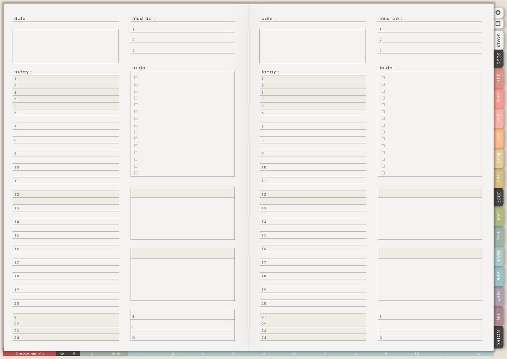The width and height of the screenshot is (507, 359).
Task: Check the third to-do checkbox, right page
Action: (x=383, y=91)
